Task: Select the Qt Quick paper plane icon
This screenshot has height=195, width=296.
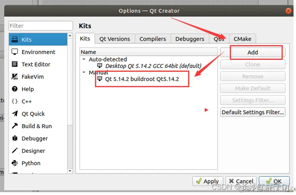Action: coord(15,114)
